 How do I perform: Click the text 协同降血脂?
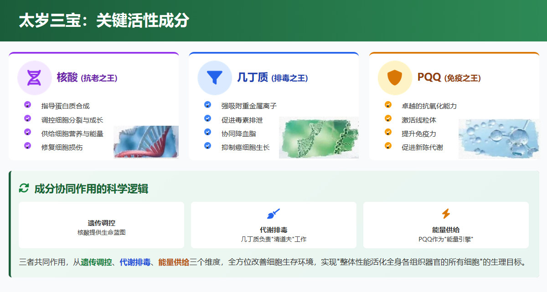[238, 134]
